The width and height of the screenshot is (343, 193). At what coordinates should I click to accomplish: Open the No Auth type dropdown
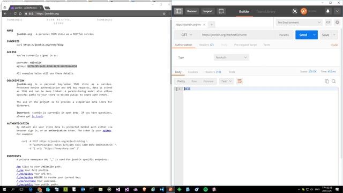(231, 57)
